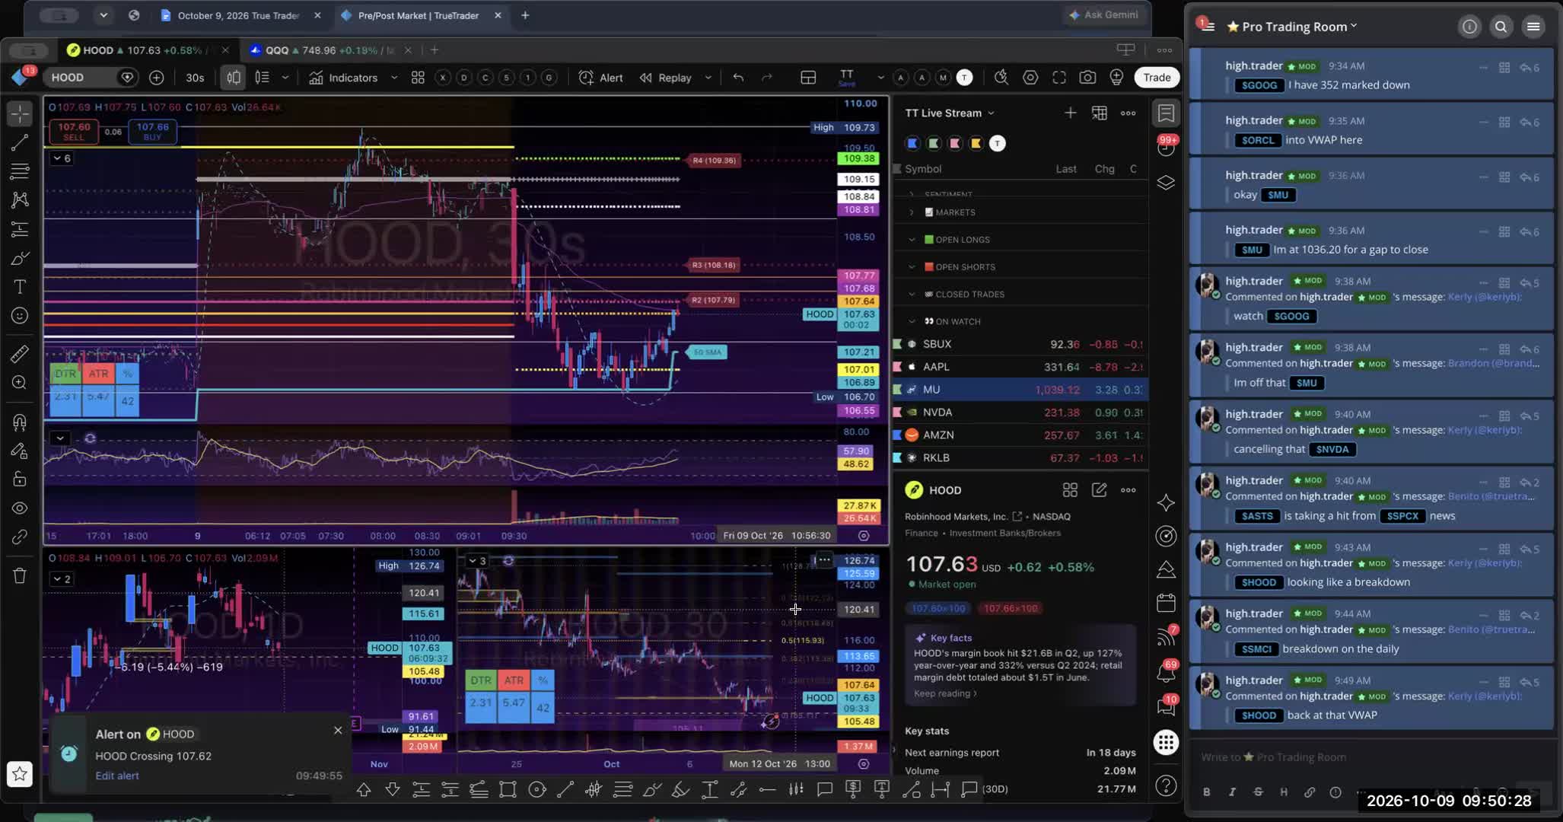This screenshot has width=1563, height=822.
Task: Click the 107.66 BUY button
Action: pyautogui.click(x=152, y=132)
